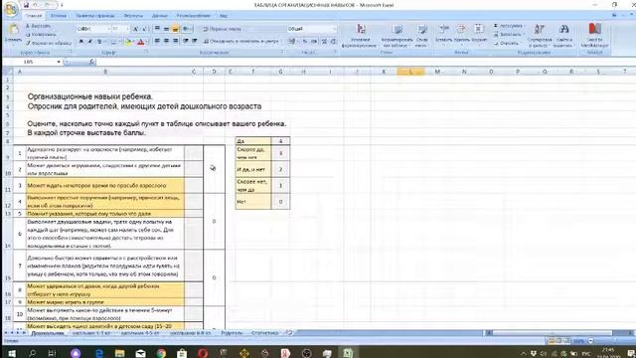Open Условное форматирование in the ribbon
This screenshot has width=636, height=358.
point(361,36)
